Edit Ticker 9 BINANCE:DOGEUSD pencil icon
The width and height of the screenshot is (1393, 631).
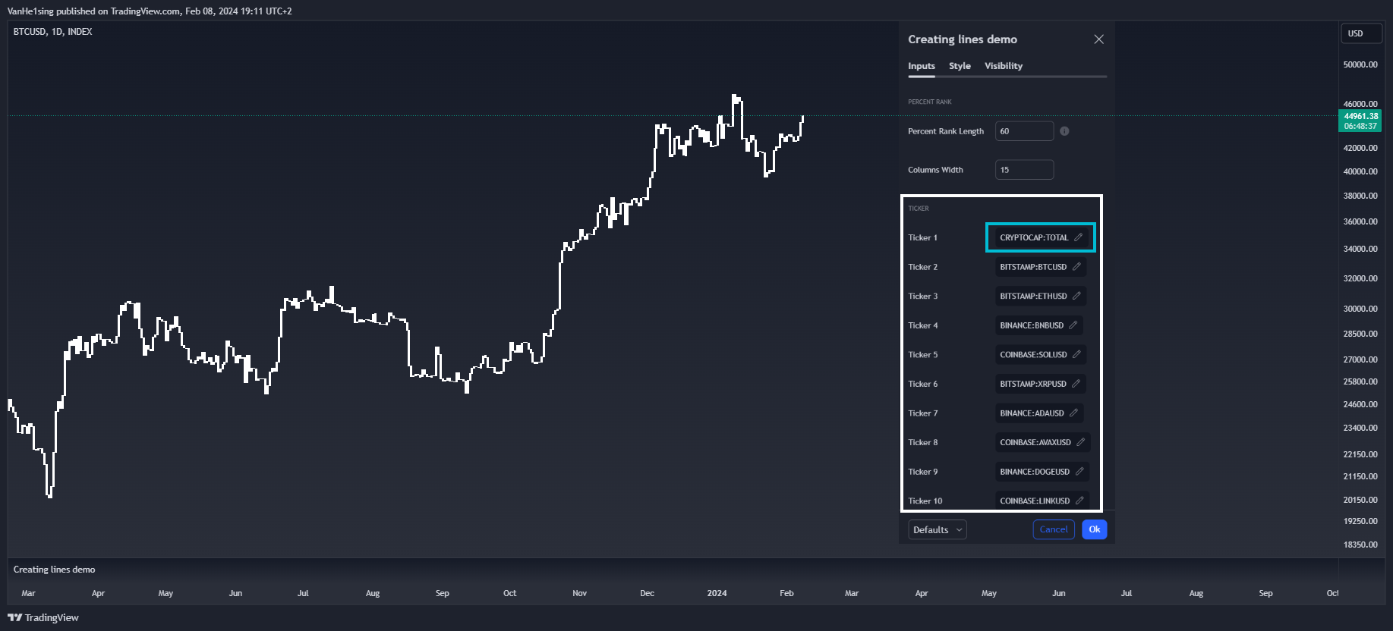pos(1079,472)
